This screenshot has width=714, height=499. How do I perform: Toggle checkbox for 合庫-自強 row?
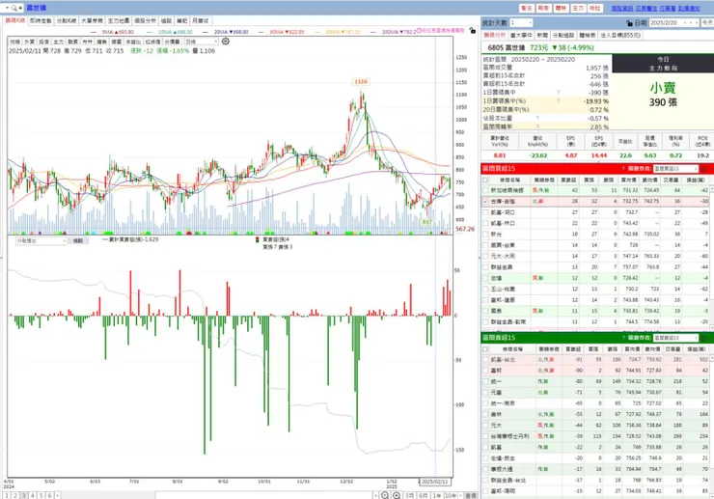[x=485, y=201]
